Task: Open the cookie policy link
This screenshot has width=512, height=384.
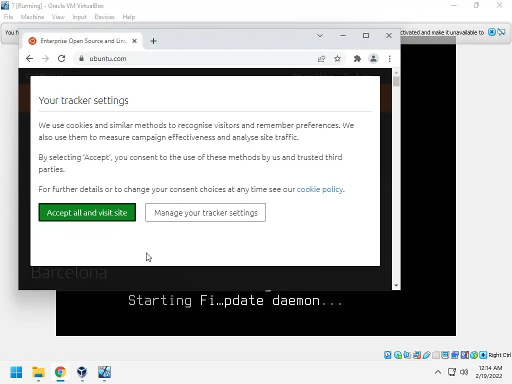Action: coord(320,189)
